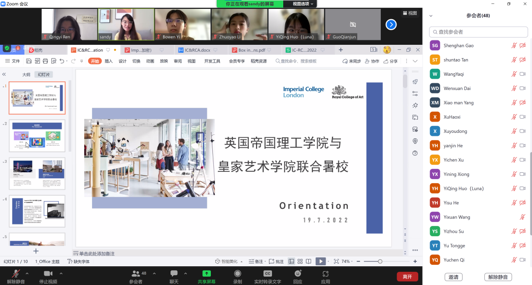
Task: Click the red 离开 leave button
Action: (x=407, y=277)
